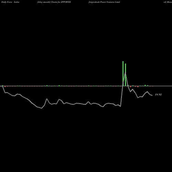This screenshot has height=172, width=172.
Task: Click the '(2day smooth) Charts for JPPOWER' text
Action: coord(54,2)
